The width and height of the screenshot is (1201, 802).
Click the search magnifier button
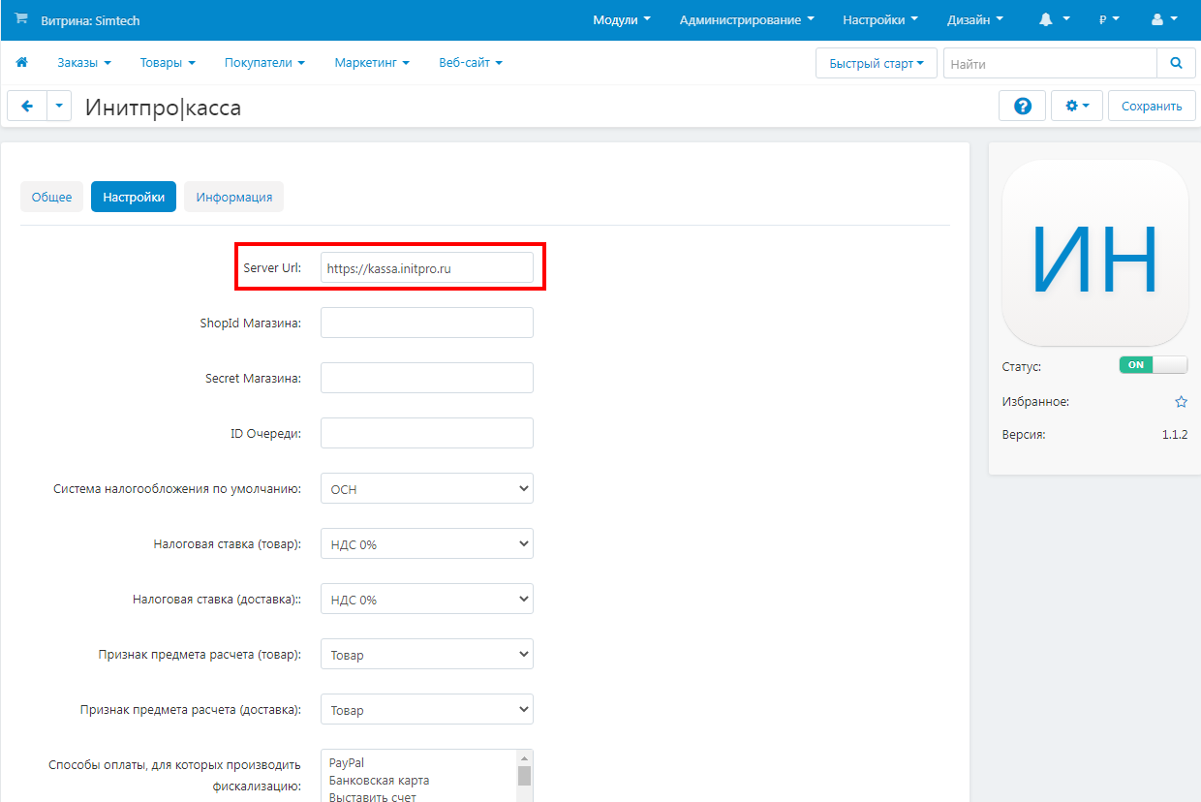(1176, 63)
